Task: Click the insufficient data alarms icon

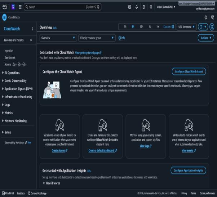Action: (x=24, y=64)
